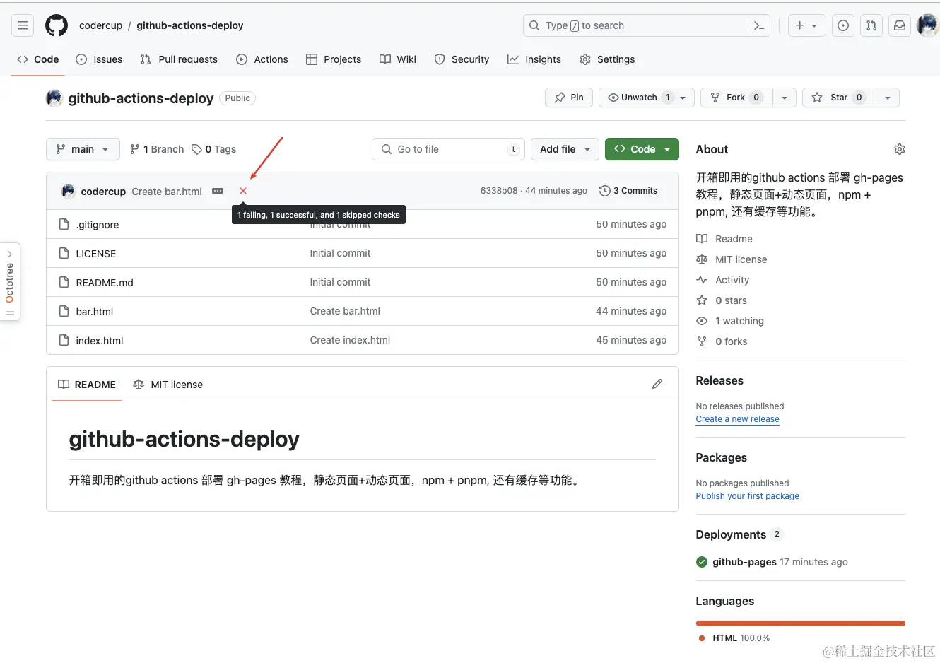Open the Security tab
This screenshot has height=663, width=940.
click(462, 59)
